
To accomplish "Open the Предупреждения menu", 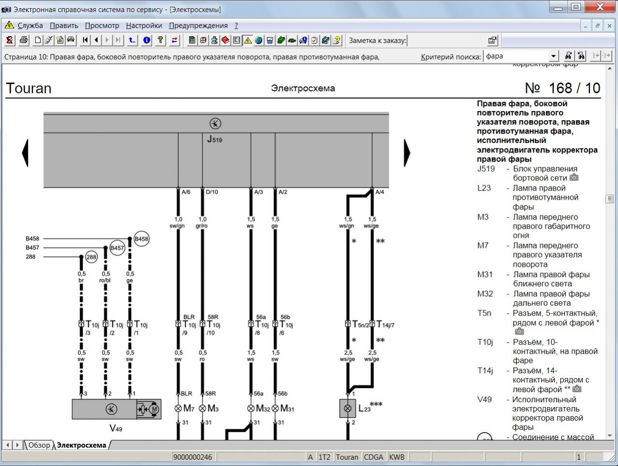I will point(198,26).
